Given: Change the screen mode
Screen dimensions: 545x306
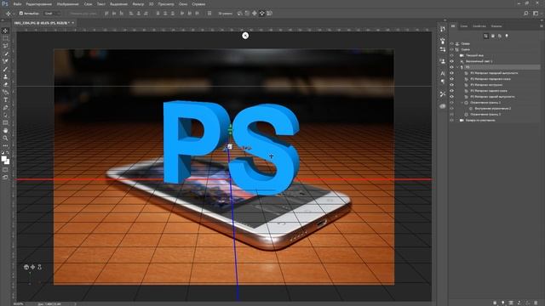Looking at the screenshot, I should (x=5, y=178).
